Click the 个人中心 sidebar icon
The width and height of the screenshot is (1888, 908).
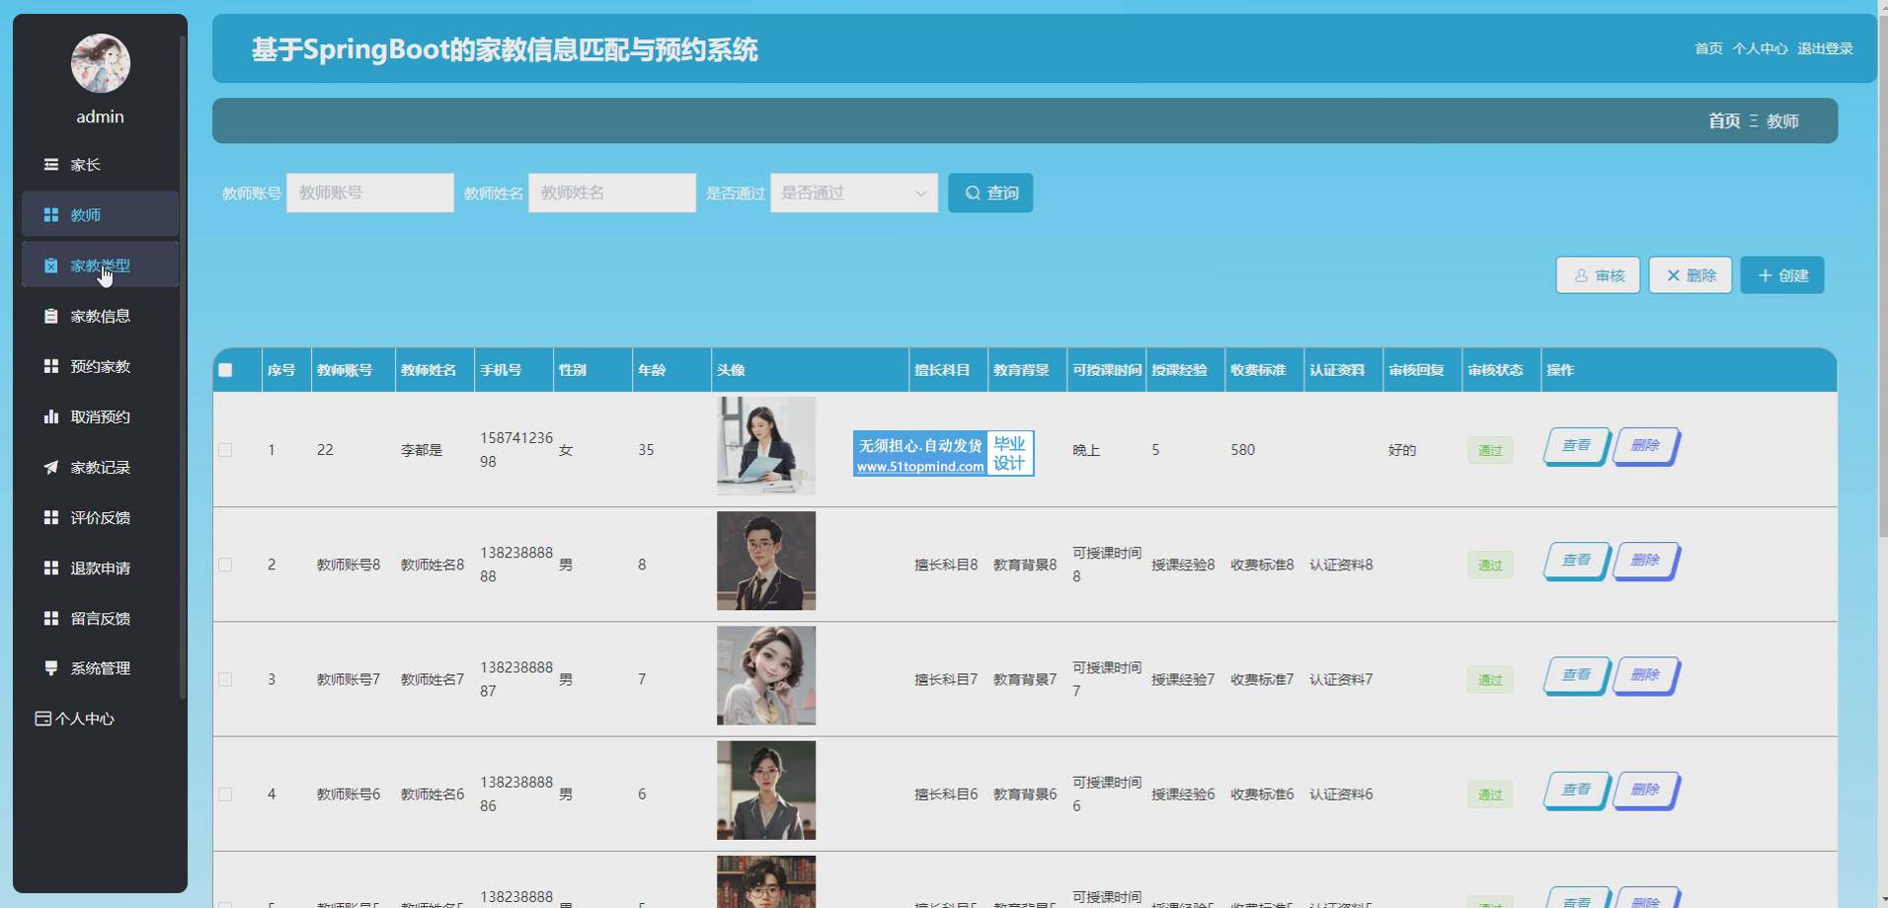click(x=42, y=719)
